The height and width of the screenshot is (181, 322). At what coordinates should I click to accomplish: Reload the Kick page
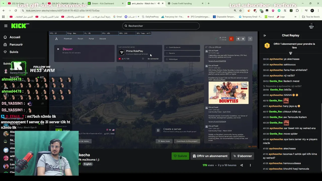tap(16, 11)
